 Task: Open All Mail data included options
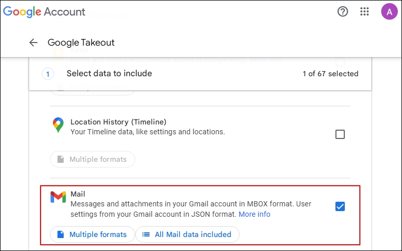pyautogui.click(x=187, y=234)
